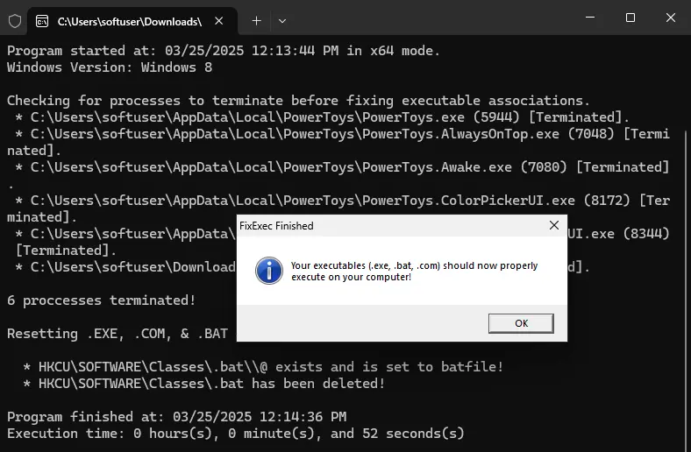
Task: Click the administrator shield icon
Action: point(15,21)
